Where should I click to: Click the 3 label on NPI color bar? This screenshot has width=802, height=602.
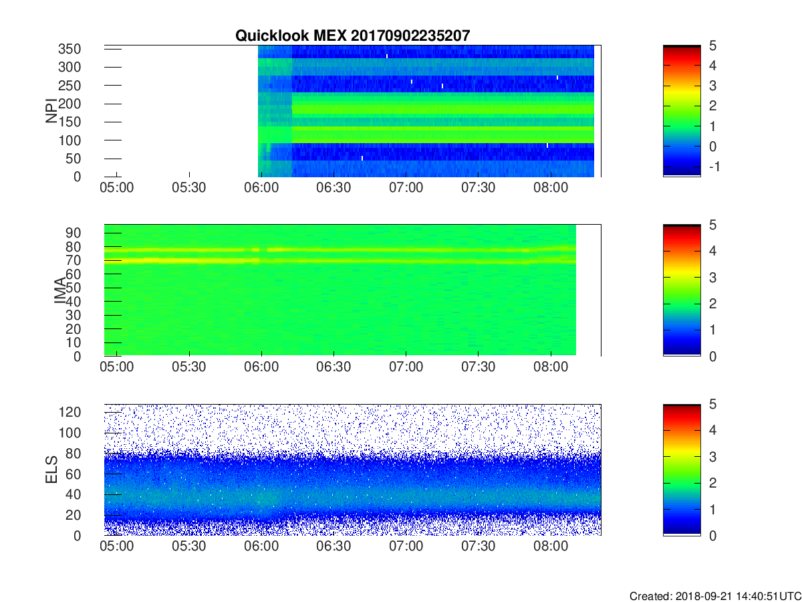(x=712, y=86)
